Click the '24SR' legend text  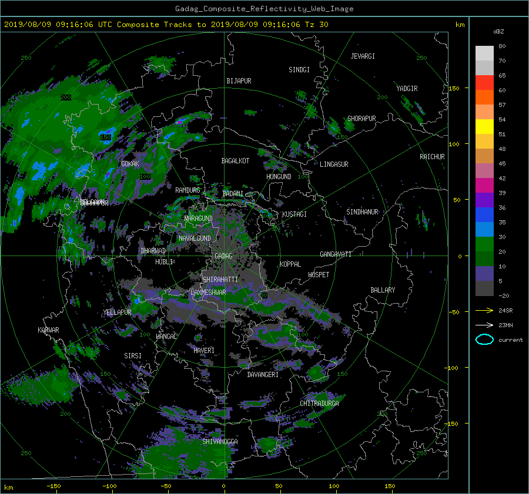pyautogui.click(x=505, y=311)
